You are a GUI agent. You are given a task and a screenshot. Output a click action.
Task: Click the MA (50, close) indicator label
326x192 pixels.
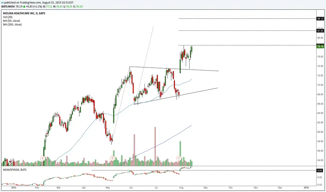click(12, 21)
